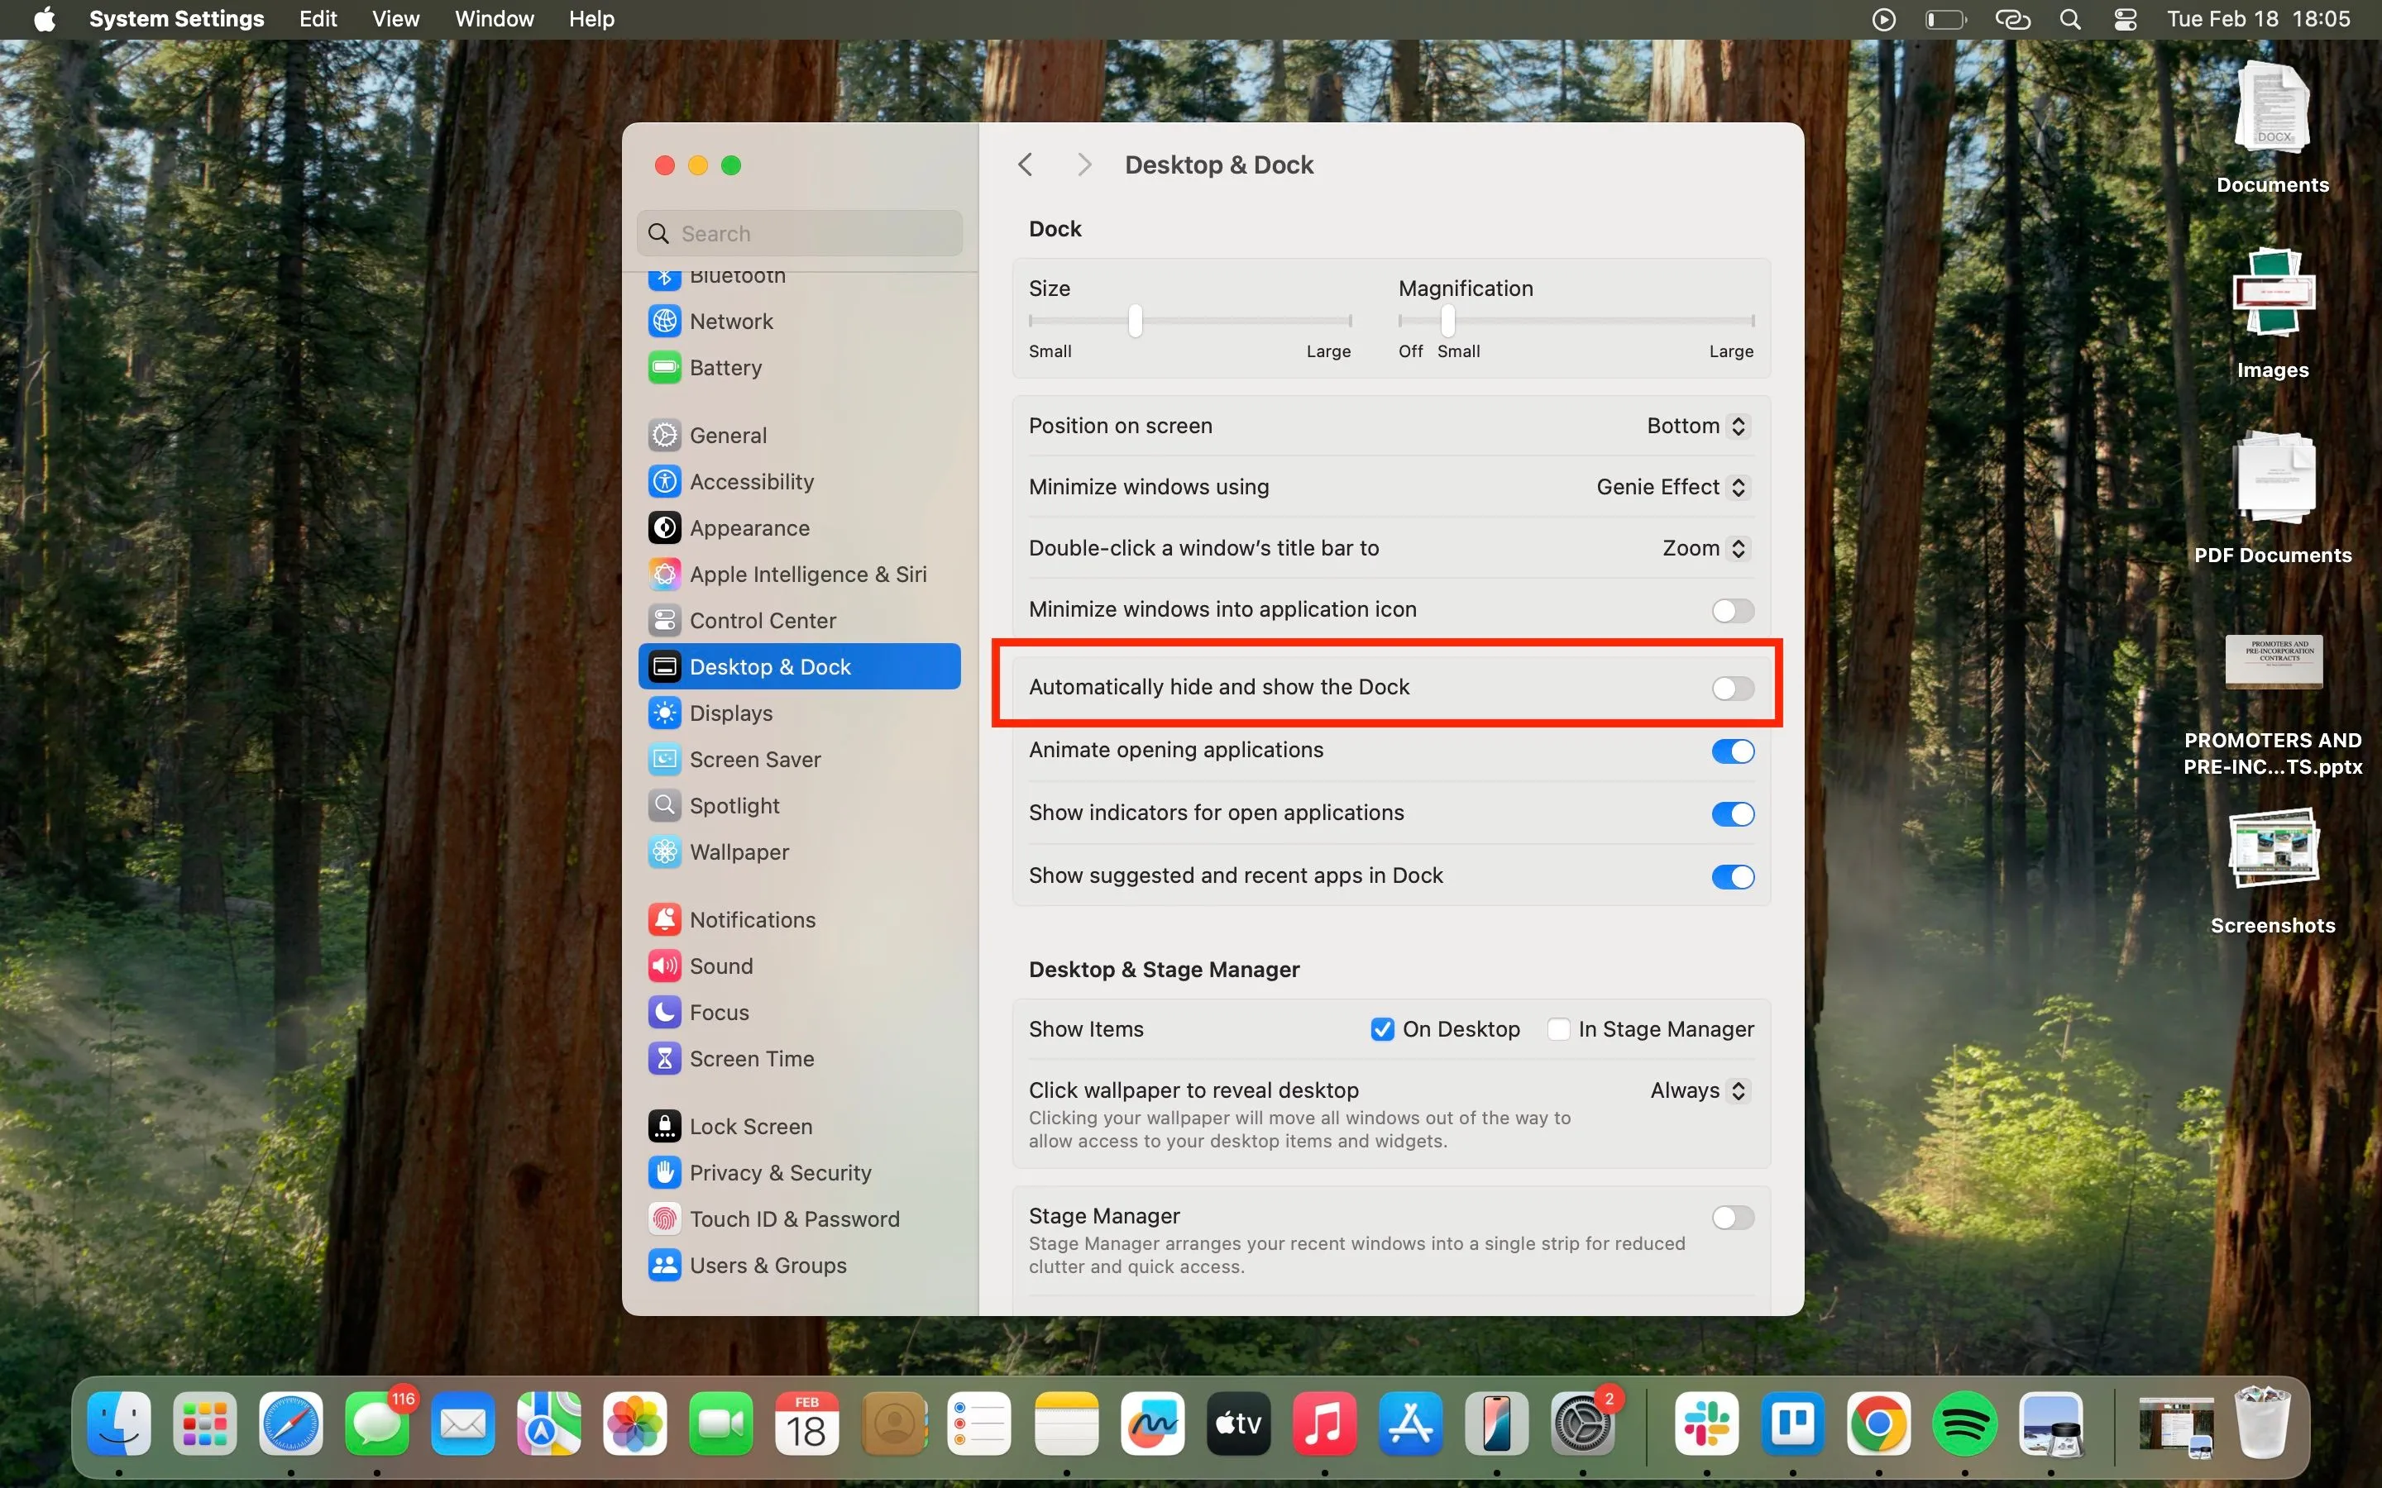This screenshot has width=2382, height=1488.
Task: Launch Spotify from the Dock
Action: click(x=1964, y=1424)
